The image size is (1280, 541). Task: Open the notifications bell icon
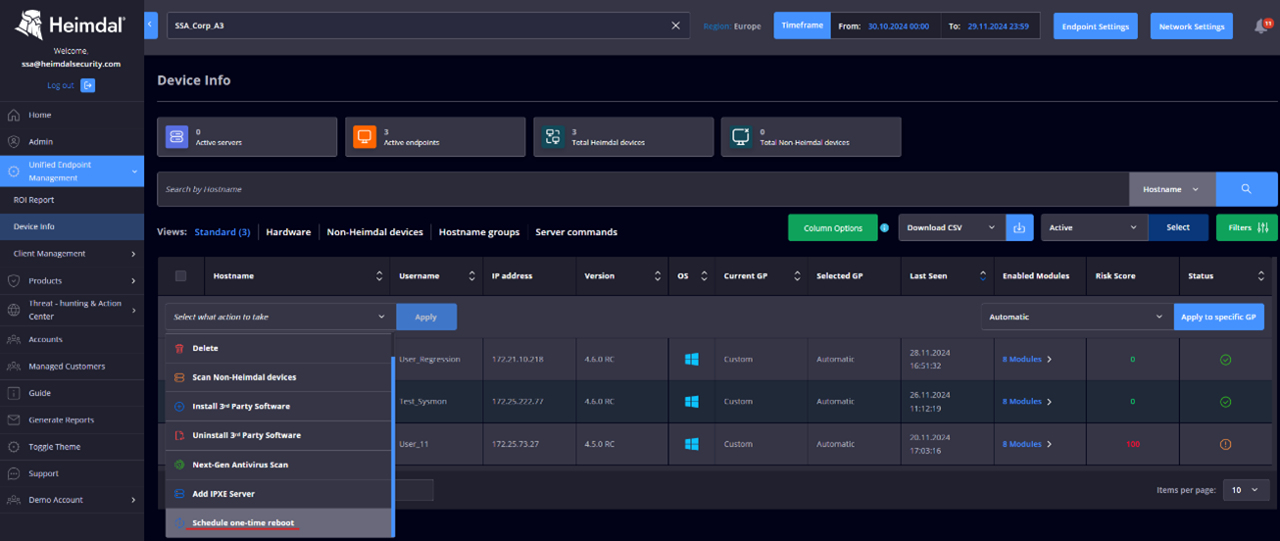coord(1260,26)
